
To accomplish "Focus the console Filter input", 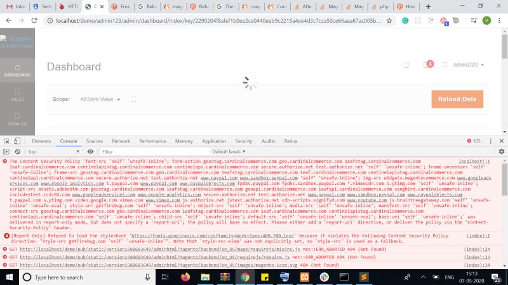I will 154,151.
